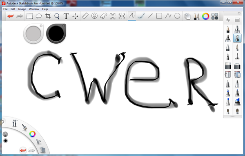Screen dimensions: 245x156
Task: Select the lasso selection tool
Action: [39, 16]
